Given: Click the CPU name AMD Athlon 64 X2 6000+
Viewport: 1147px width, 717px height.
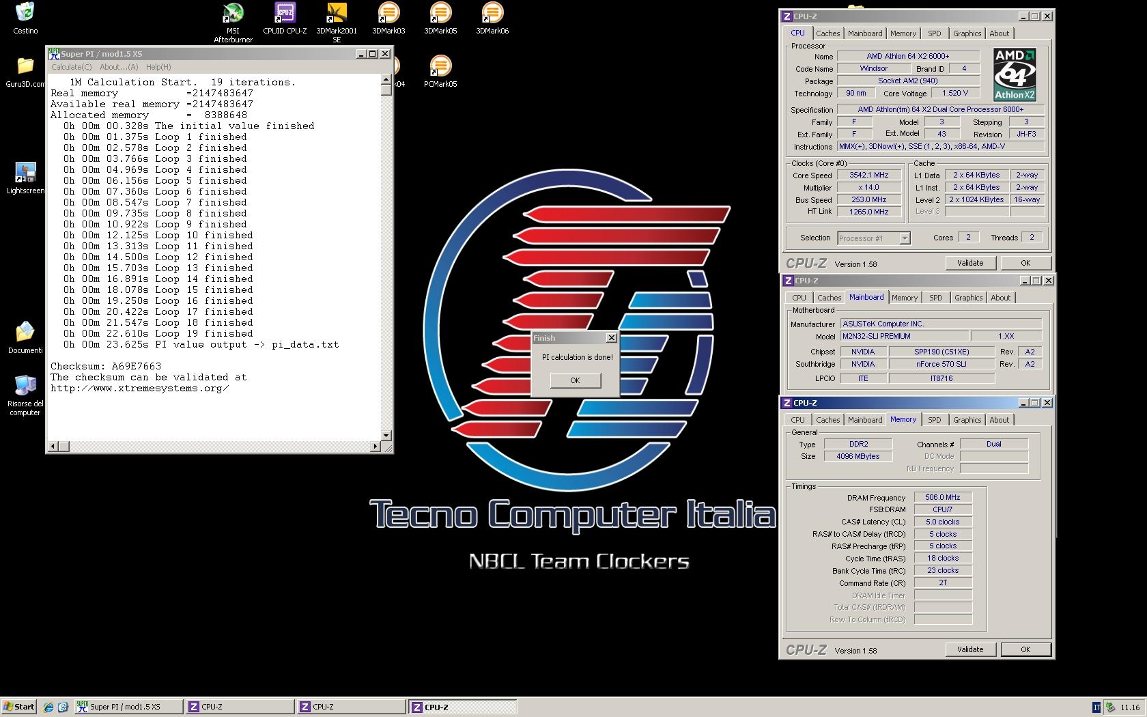Looking at the screenshot, I should [x=908, y=57].
